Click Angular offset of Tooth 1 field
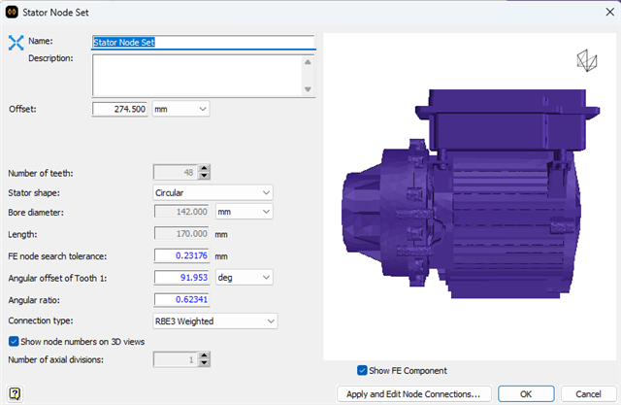Image resolution: width=621 pixels, height=405 pixels. (x=181, y=278)
